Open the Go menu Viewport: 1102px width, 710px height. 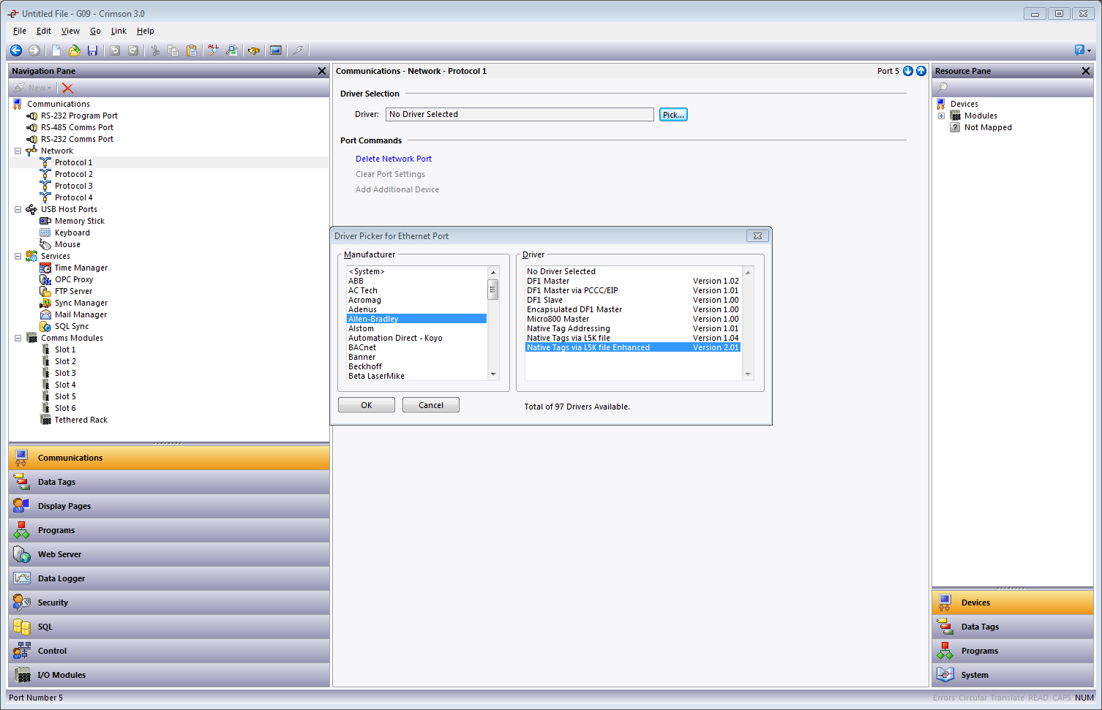coord(95,31)
